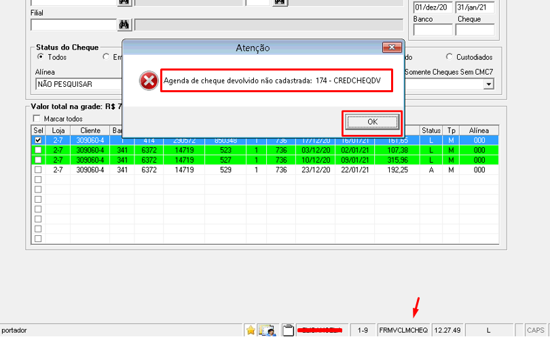
Task: Select the Custodiados radio button
Action: (449, 57)
